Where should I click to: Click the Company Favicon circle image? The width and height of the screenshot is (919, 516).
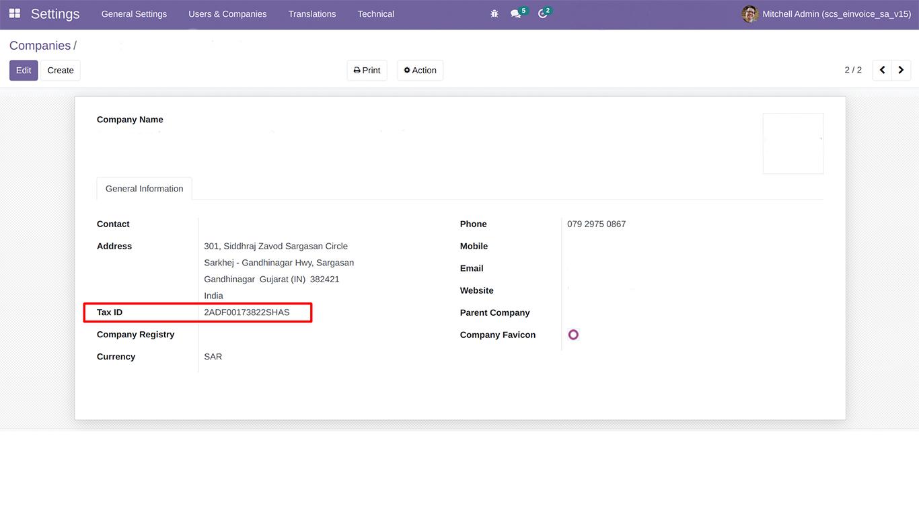pos(573,335)
